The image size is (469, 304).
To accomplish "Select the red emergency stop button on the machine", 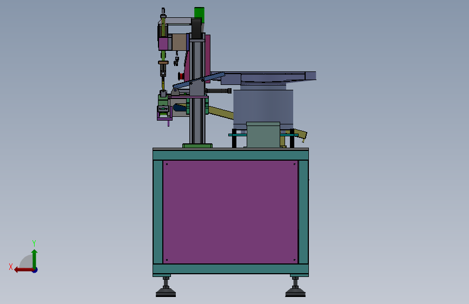I will point(181,76).
